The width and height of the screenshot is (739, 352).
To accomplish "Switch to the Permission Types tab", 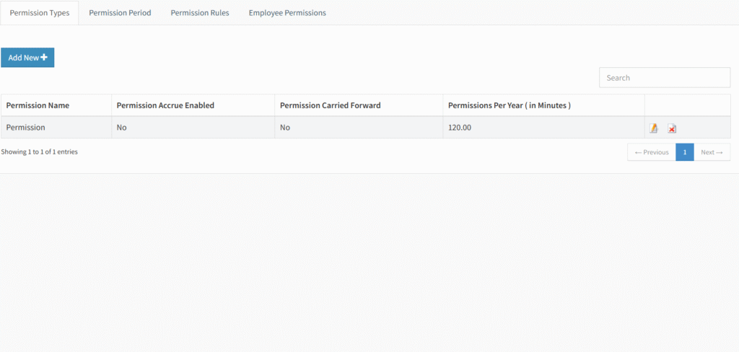I will (x=40, y=13).
